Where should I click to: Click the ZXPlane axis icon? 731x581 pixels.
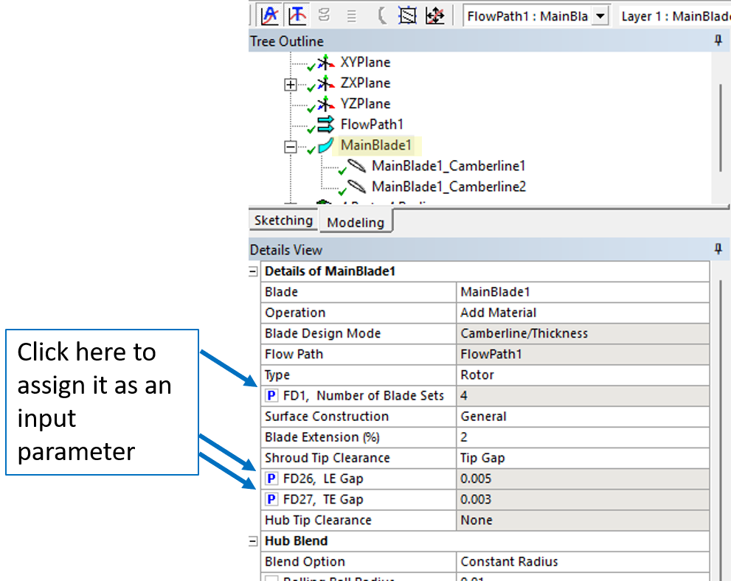coord(325,83)
